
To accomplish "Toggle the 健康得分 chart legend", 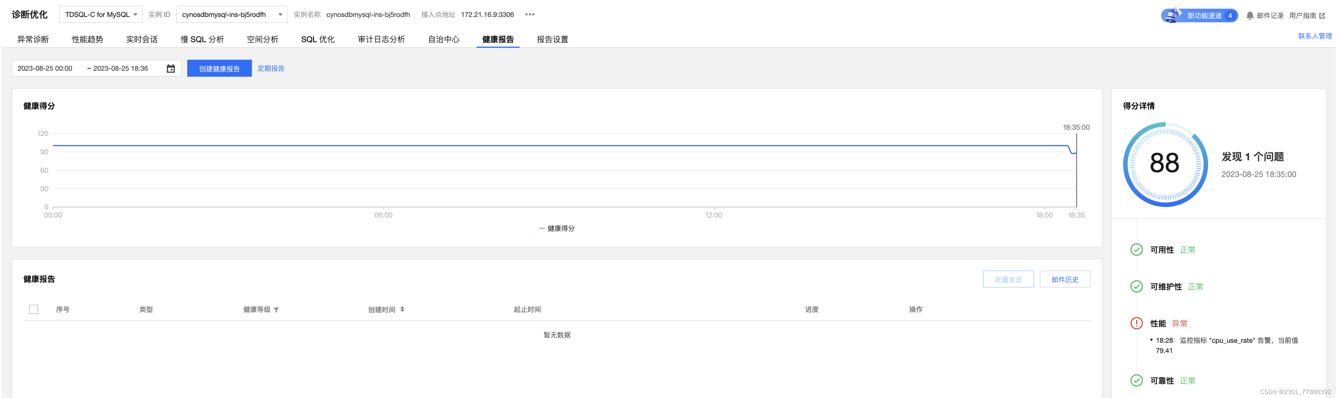I will 556,229.
